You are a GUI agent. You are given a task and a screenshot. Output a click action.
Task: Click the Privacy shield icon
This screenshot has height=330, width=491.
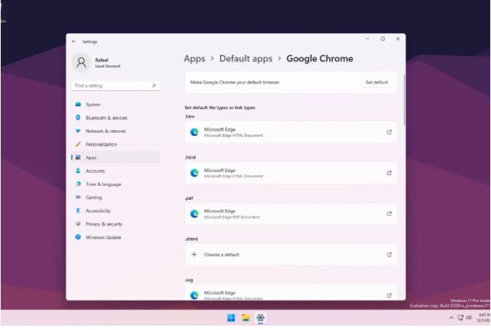[78, 223]
